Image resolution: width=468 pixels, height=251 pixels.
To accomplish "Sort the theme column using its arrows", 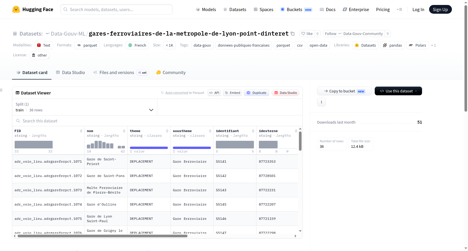I will coord(167,131).
